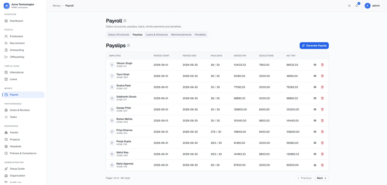This screenshot has height=185, width=387.
Task: Click the employee name Vikram Singh
Action: (x=124, y=63)
